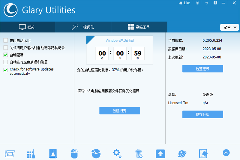The width and height of the screenshot is (240, 160).
Task: Switch to the 一键优化 tab
Action: (83, 27)
